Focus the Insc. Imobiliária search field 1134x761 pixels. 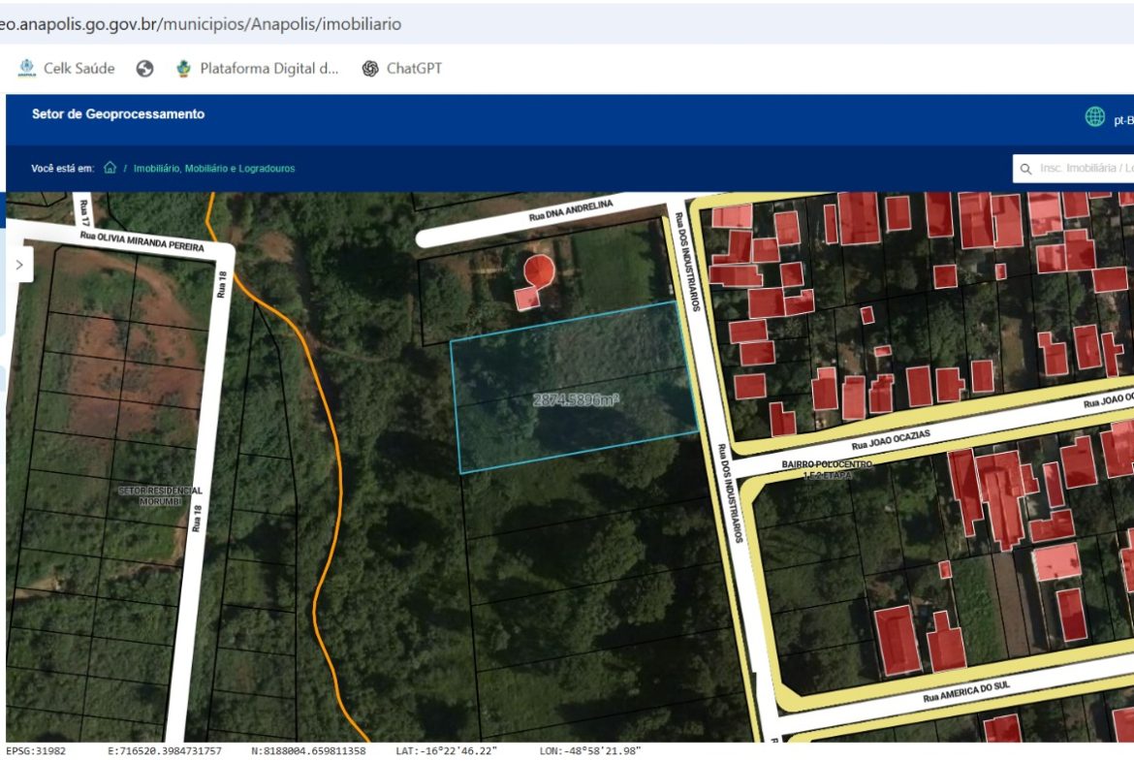point(1084,169)
